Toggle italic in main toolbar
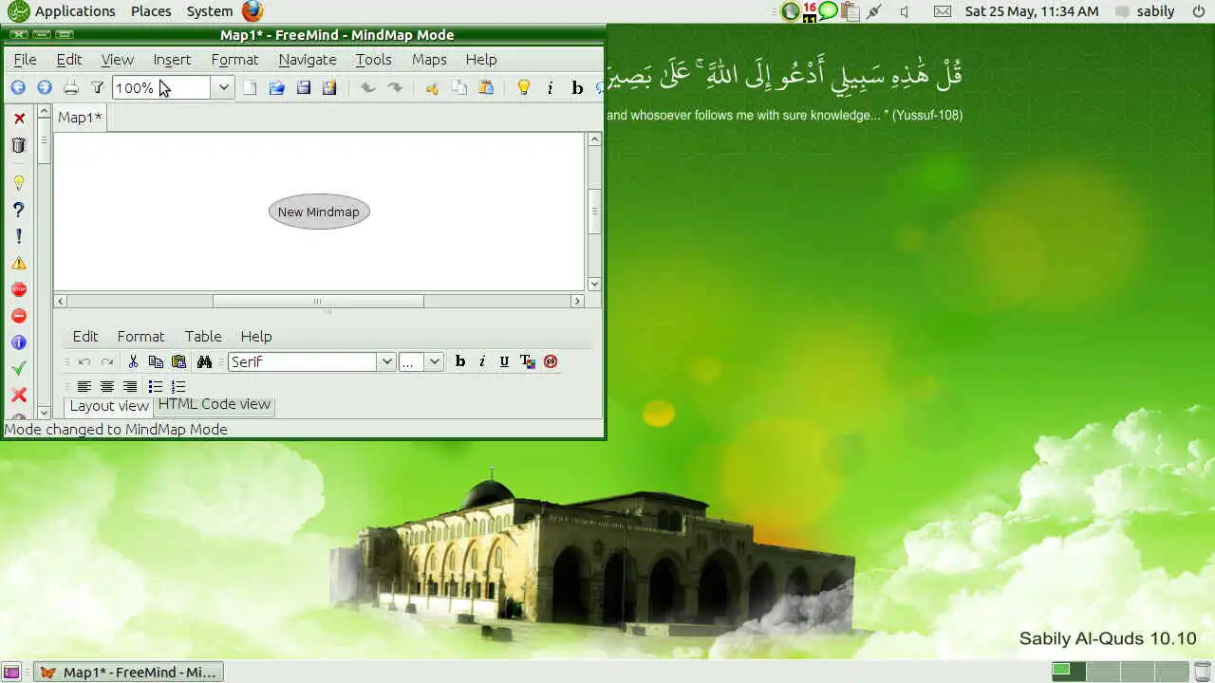The height and width of the screenshot is (683, 1215). (550, 87)
